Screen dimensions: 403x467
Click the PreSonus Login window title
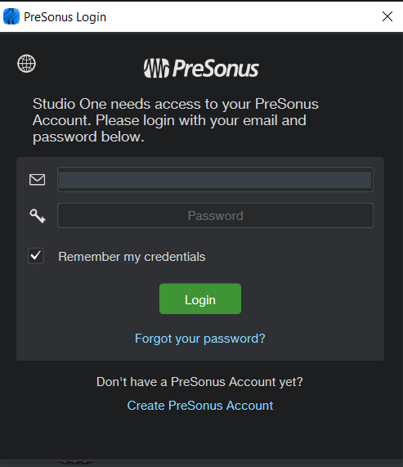click(65, 17)
